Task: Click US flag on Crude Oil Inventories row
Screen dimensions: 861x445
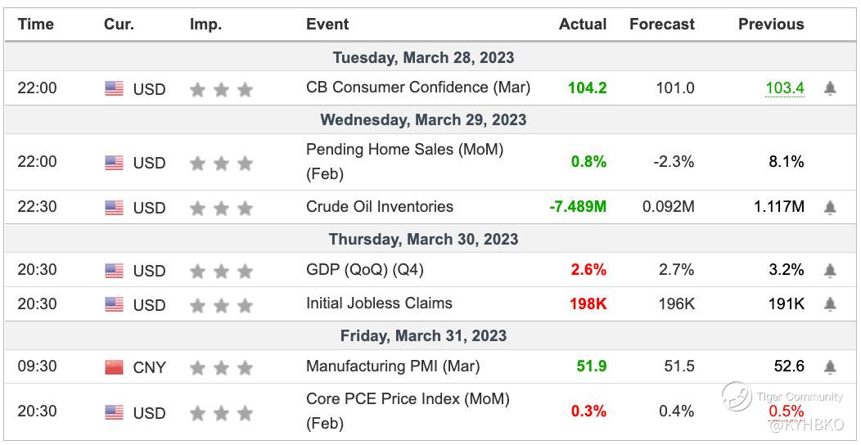Action: 114,208
